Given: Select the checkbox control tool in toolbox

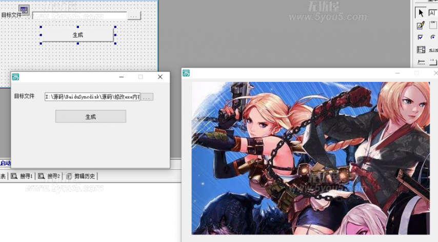Looking at the screenshot, I should pyautogui.click(x=421, y=37).
